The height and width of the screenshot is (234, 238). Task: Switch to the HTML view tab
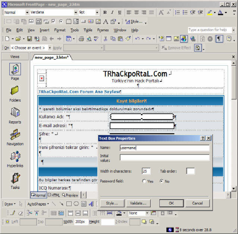click(54, 195)
